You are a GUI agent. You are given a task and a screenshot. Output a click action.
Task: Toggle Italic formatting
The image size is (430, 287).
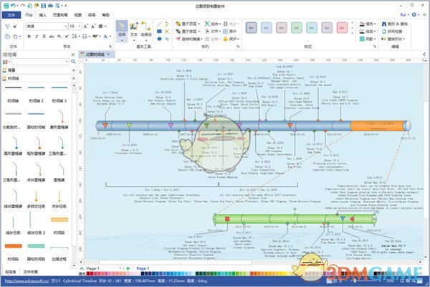[x=37, y=37]
